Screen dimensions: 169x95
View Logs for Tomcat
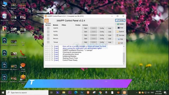(110, 42)
